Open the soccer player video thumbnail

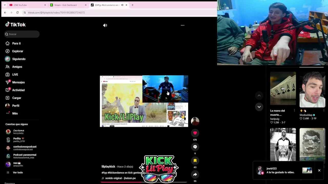[283, 145]
